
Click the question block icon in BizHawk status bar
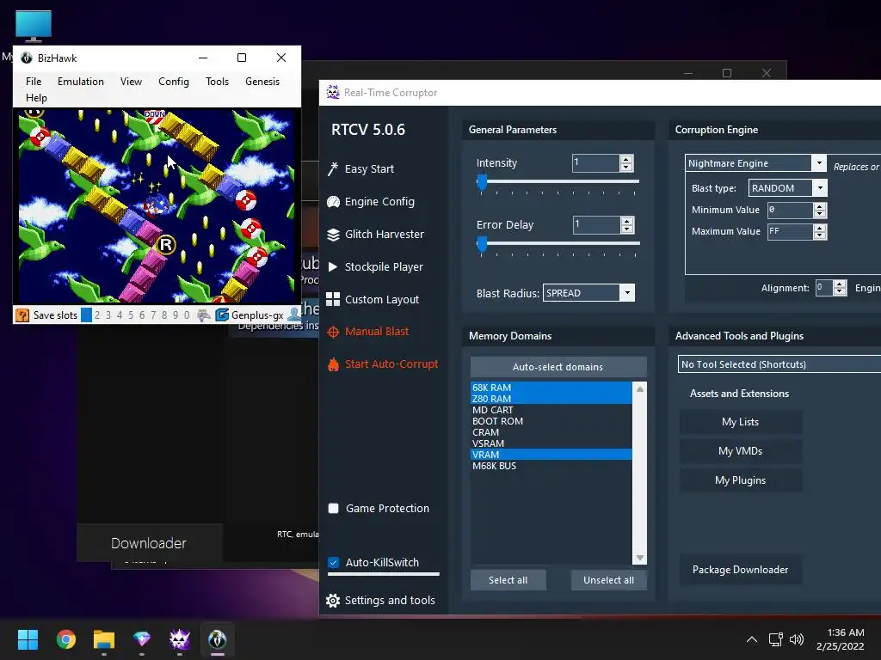click(22, 315)
